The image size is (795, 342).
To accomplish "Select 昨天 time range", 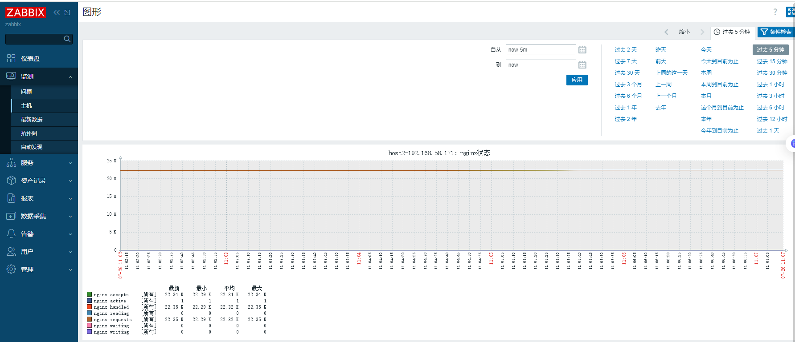I will coord(661,50).
